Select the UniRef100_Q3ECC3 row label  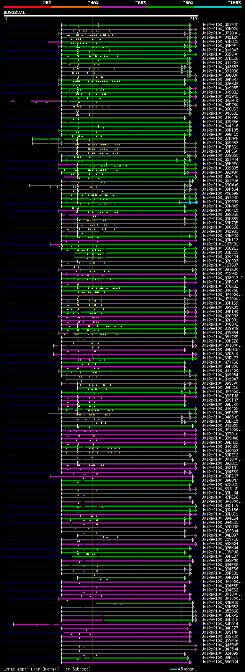220,253
